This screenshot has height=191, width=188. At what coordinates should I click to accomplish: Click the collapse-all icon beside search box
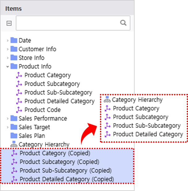pyautogui.click(x=9, y=23)
